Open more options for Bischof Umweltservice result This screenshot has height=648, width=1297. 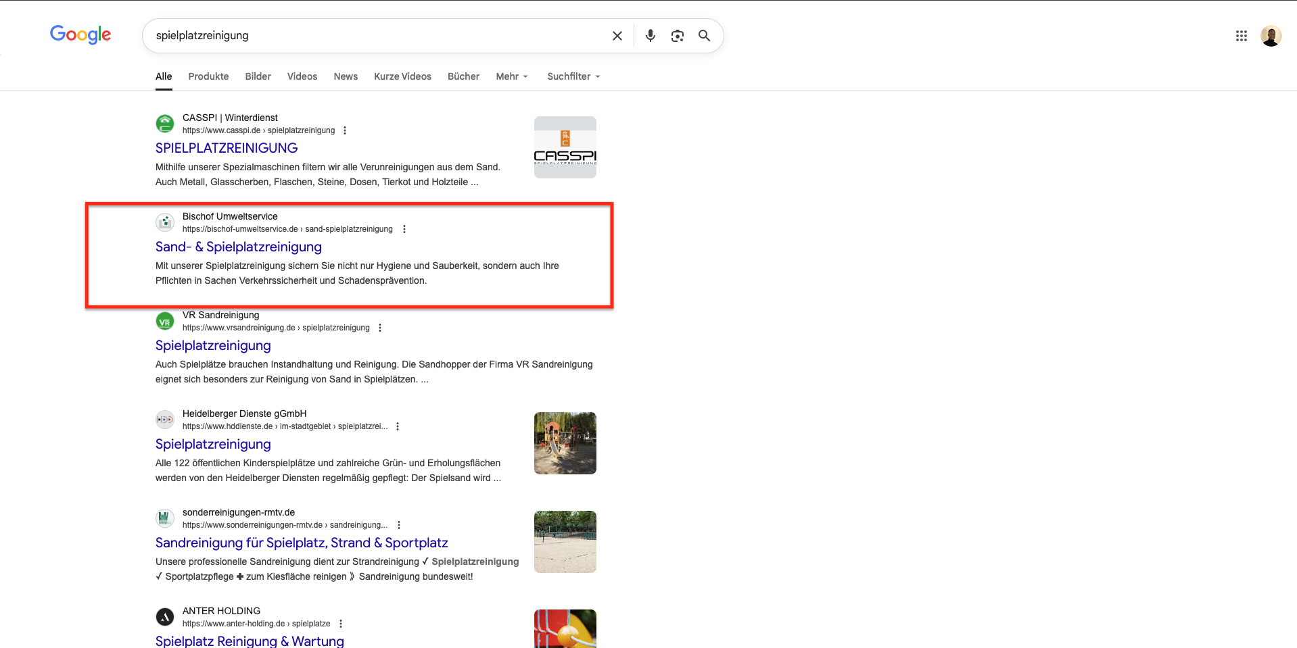[x=404, y=229]
